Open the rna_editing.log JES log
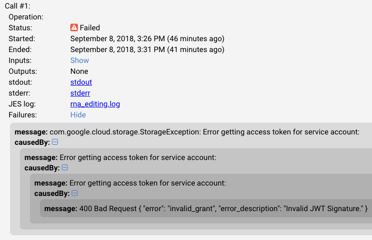372x240 pixels. [95, 104]
